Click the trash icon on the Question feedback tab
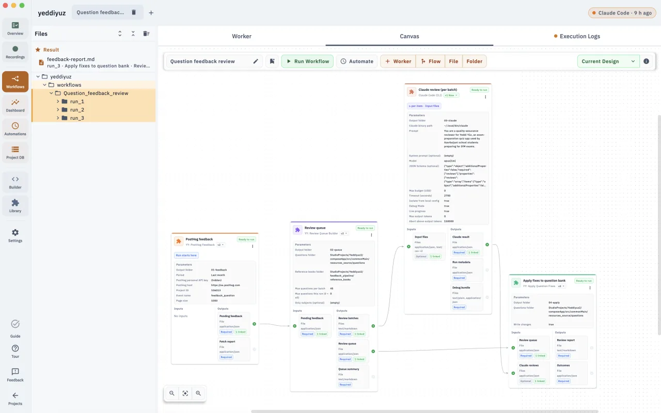Image resolution: width=661 pixels, height=413 pixels. [x=134, y=12]
